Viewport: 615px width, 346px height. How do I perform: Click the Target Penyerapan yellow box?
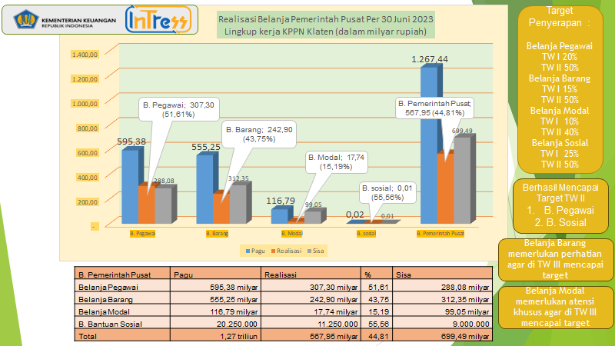[x=559, y=88]
